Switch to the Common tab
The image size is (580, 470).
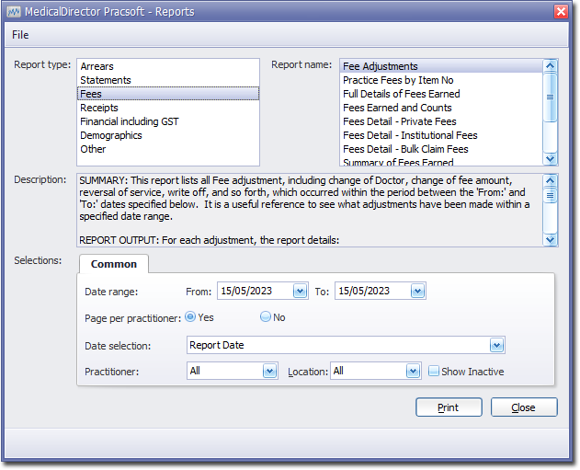[114, 264]
